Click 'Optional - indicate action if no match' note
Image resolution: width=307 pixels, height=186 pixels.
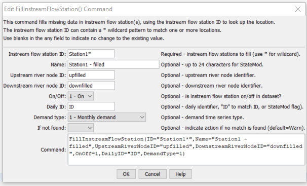point(233,128)
